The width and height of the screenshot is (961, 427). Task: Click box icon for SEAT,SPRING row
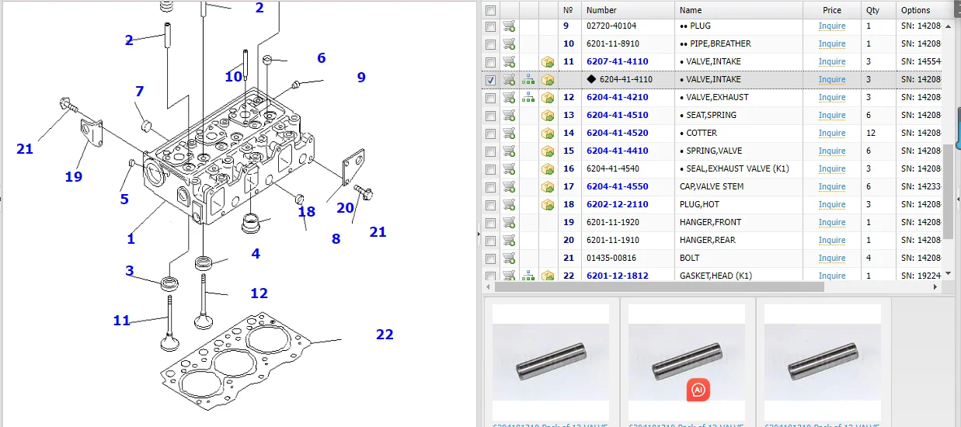click(548, 116)
